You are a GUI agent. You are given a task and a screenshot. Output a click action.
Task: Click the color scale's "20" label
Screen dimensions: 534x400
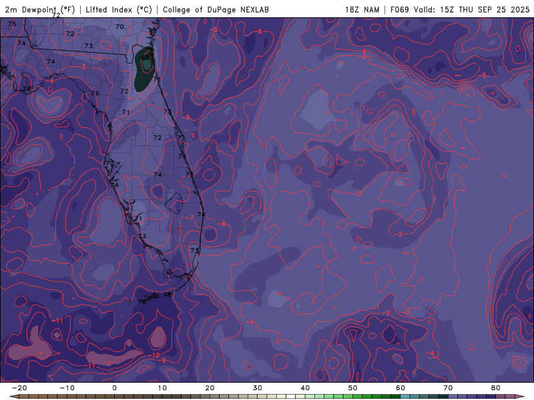point(210,388)
